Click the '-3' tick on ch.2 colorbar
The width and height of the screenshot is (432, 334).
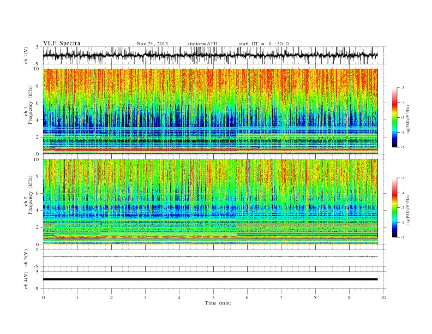pos(403,178)
